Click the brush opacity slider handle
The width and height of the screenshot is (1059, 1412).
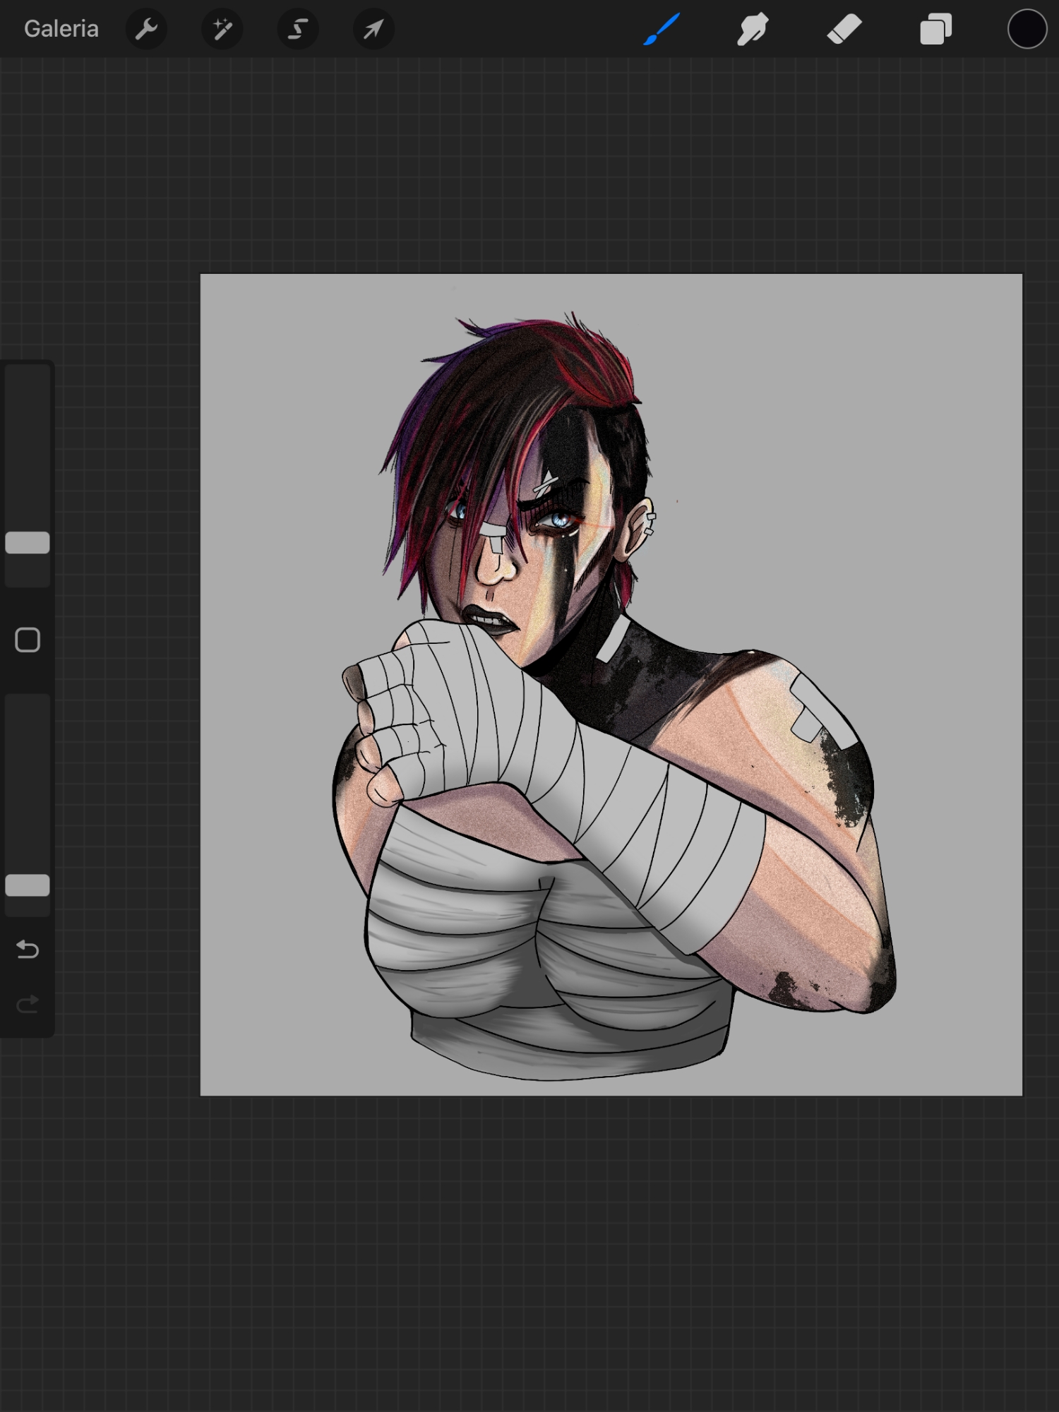point(28,885)
